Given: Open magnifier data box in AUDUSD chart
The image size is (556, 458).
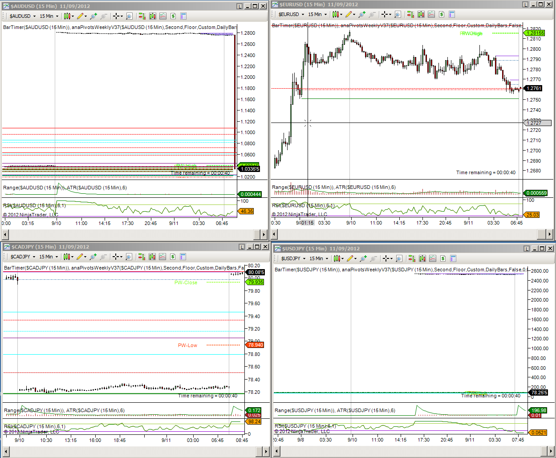Looking at the screenshot, I should (x=129, y=16).
